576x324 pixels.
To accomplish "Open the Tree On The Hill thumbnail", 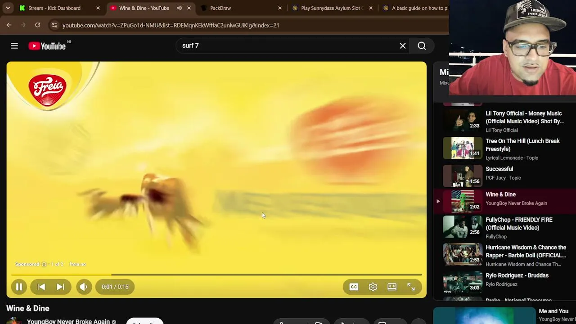I will pyautogui.click(x=463, y=148).
